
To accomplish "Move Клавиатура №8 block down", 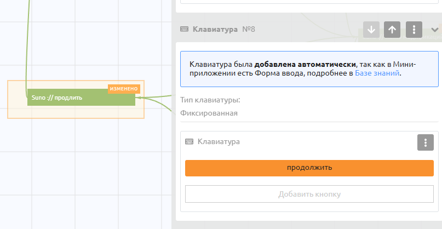I will [371, 30].
